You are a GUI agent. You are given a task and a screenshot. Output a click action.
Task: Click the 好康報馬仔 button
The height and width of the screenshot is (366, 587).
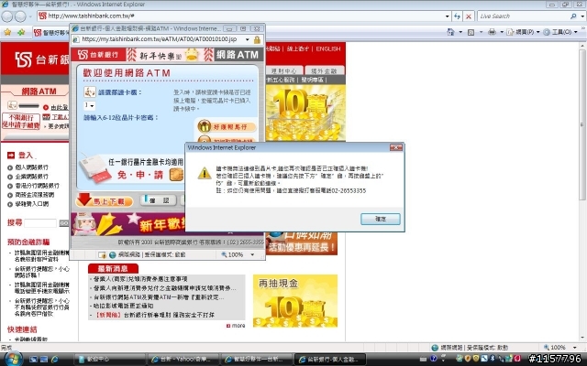pos(227,126)
